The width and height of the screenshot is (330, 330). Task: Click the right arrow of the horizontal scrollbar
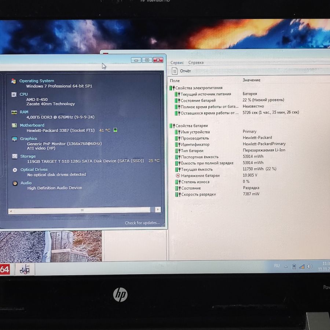pyautogui.click(x=158, y=209)
